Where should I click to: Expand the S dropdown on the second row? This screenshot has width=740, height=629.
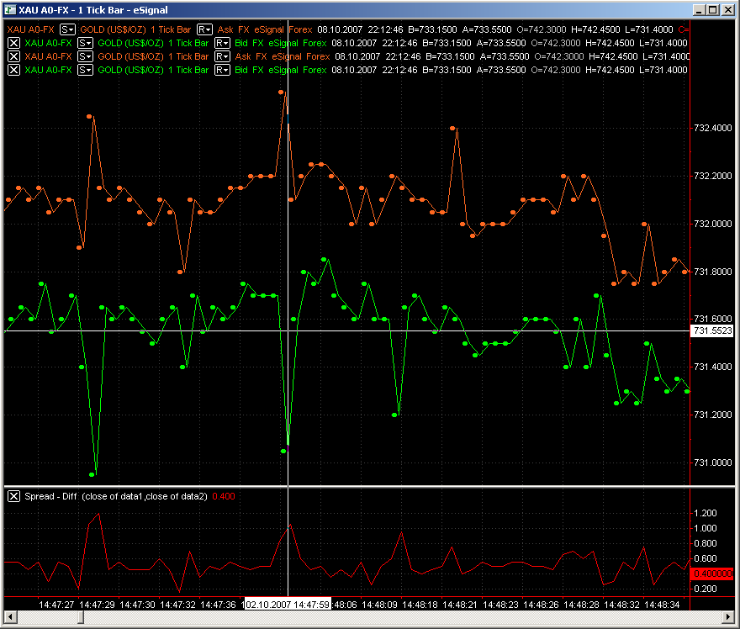[x=84, y=43]
